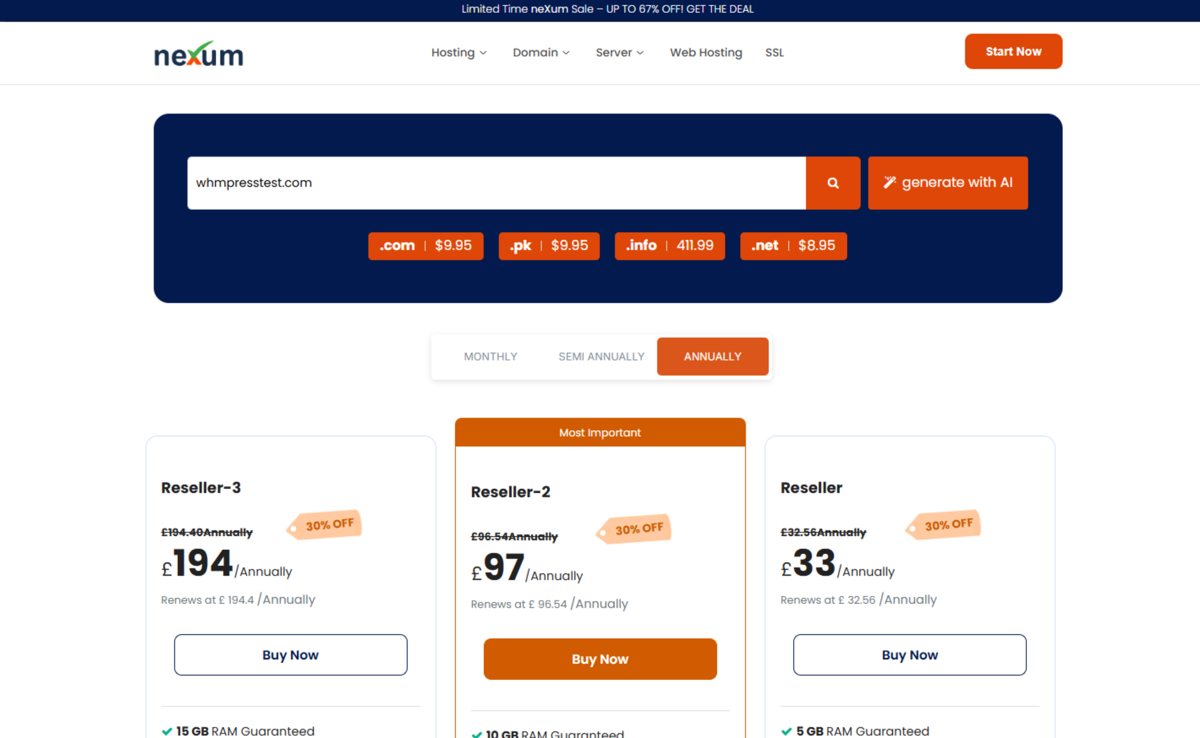Expand the Server dropdown menu

(619, 52)
